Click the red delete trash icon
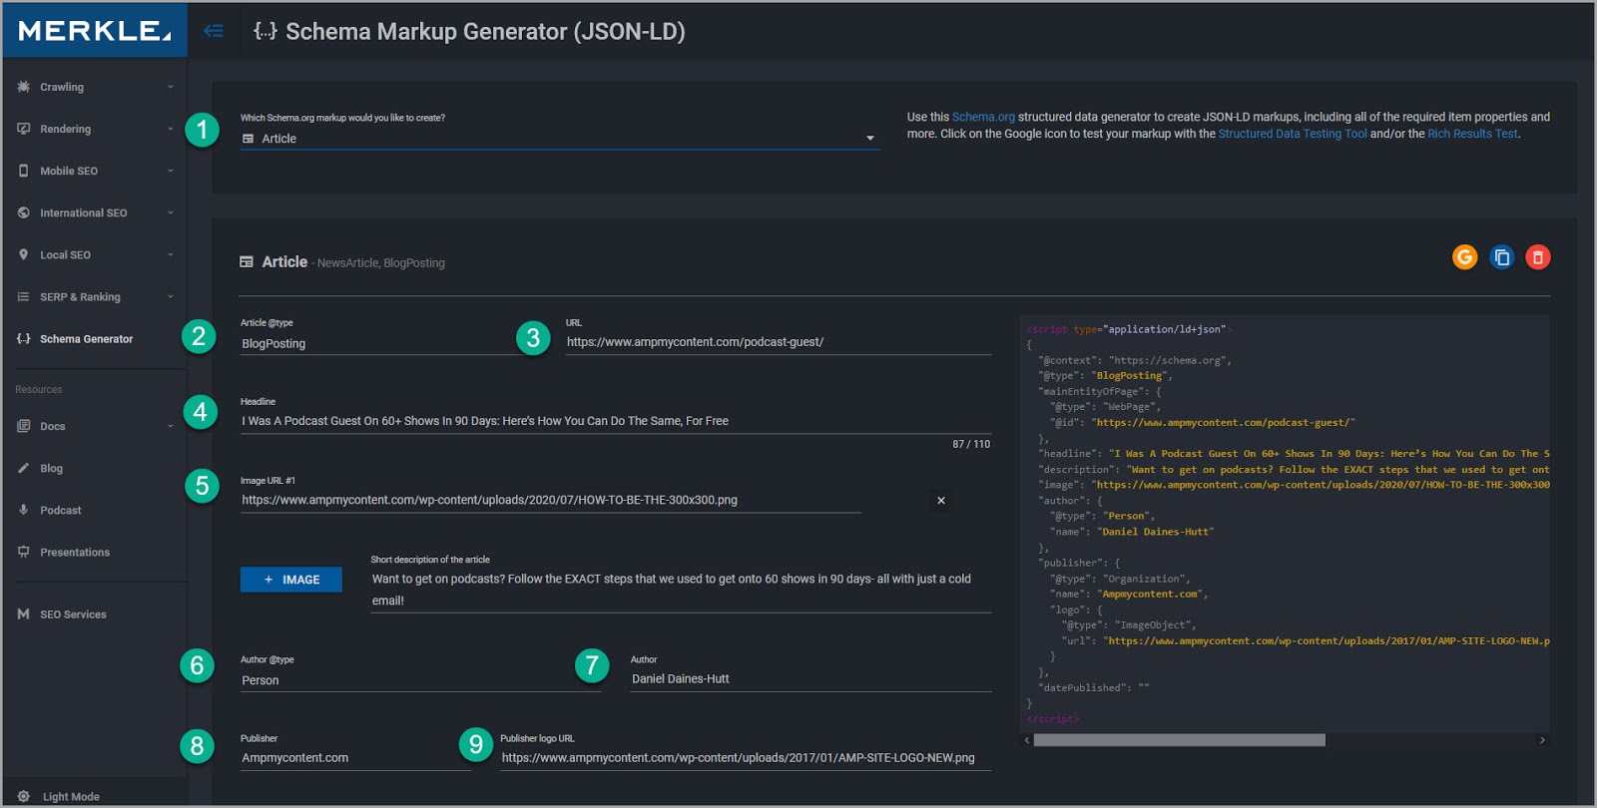 click(x=1538, y=257)
